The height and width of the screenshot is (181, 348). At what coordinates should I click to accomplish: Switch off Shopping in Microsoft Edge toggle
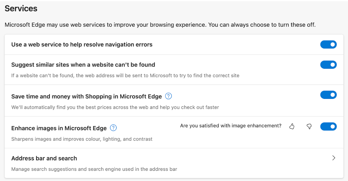(328, 95)
